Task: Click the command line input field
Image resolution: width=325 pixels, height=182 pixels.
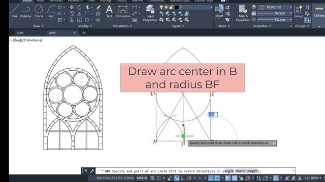Action: click(196, 171)
